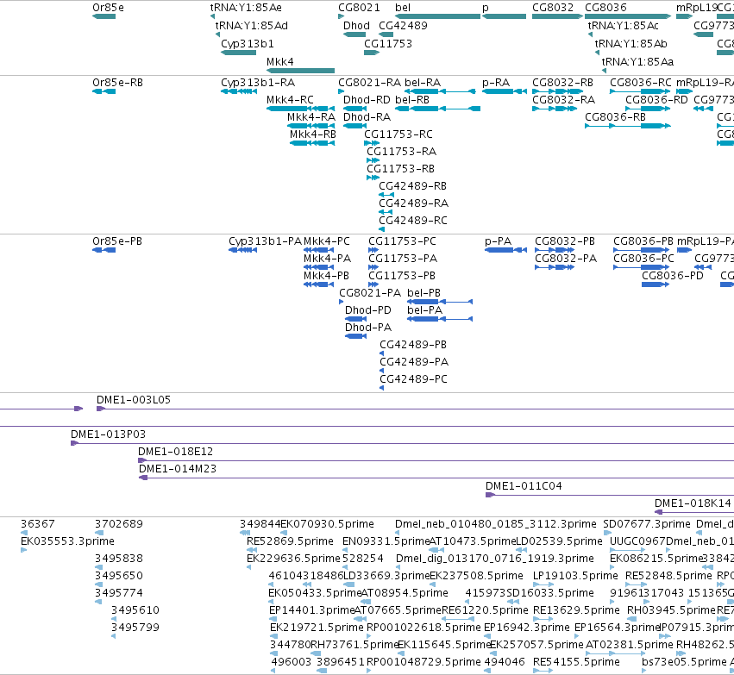This screenshot has height=675, width=734.
Task: Select the bel-RB transcript label
Action: (412, 100)
